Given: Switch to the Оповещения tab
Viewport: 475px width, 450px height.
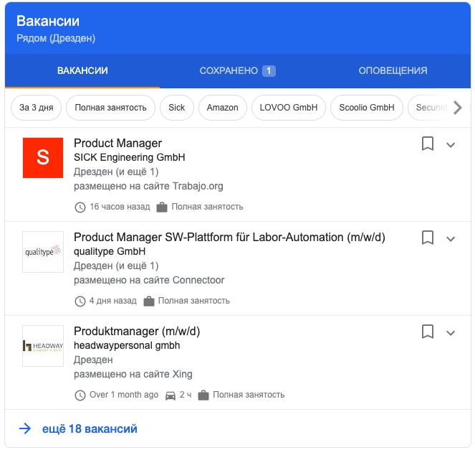Looking at the screenshot, I should tap(393, 70).
